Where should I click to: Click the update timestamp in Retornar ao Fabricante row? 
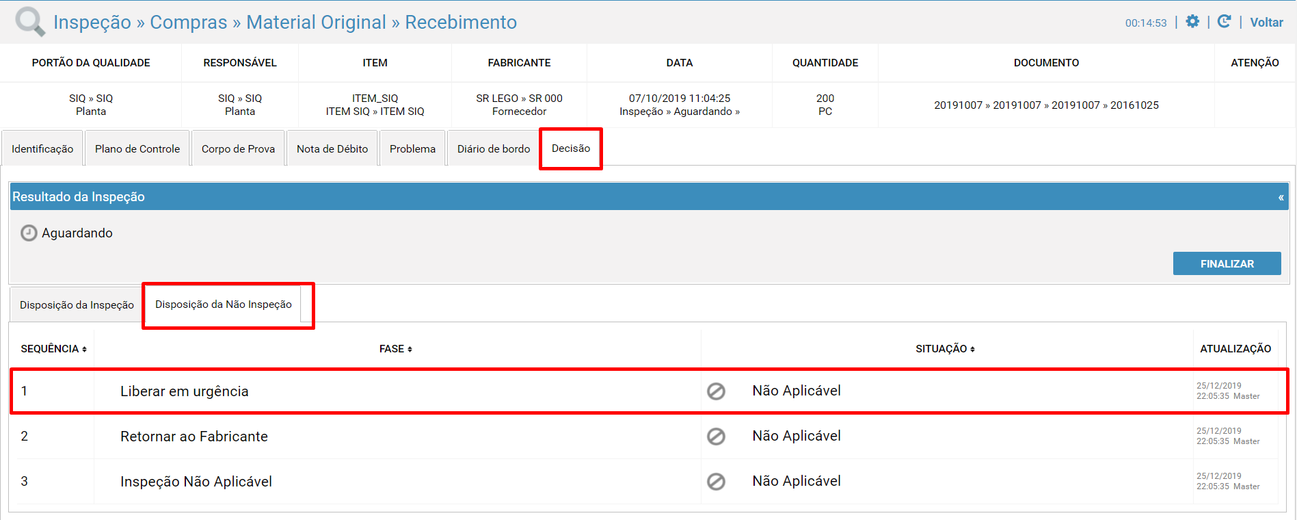coord(1228,436)
